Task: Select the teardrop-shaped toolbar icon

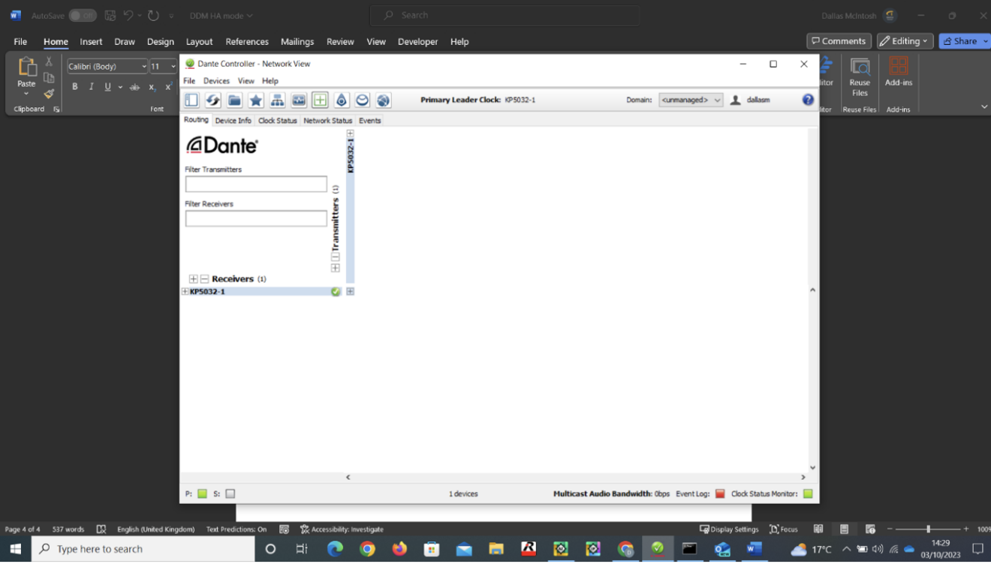Action: [x=341, y=100]
